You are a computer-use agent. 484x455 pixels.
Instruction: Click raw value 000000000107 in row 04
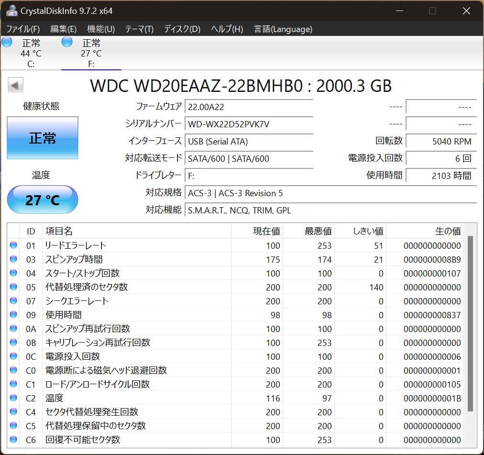click(x=432, y=274)
